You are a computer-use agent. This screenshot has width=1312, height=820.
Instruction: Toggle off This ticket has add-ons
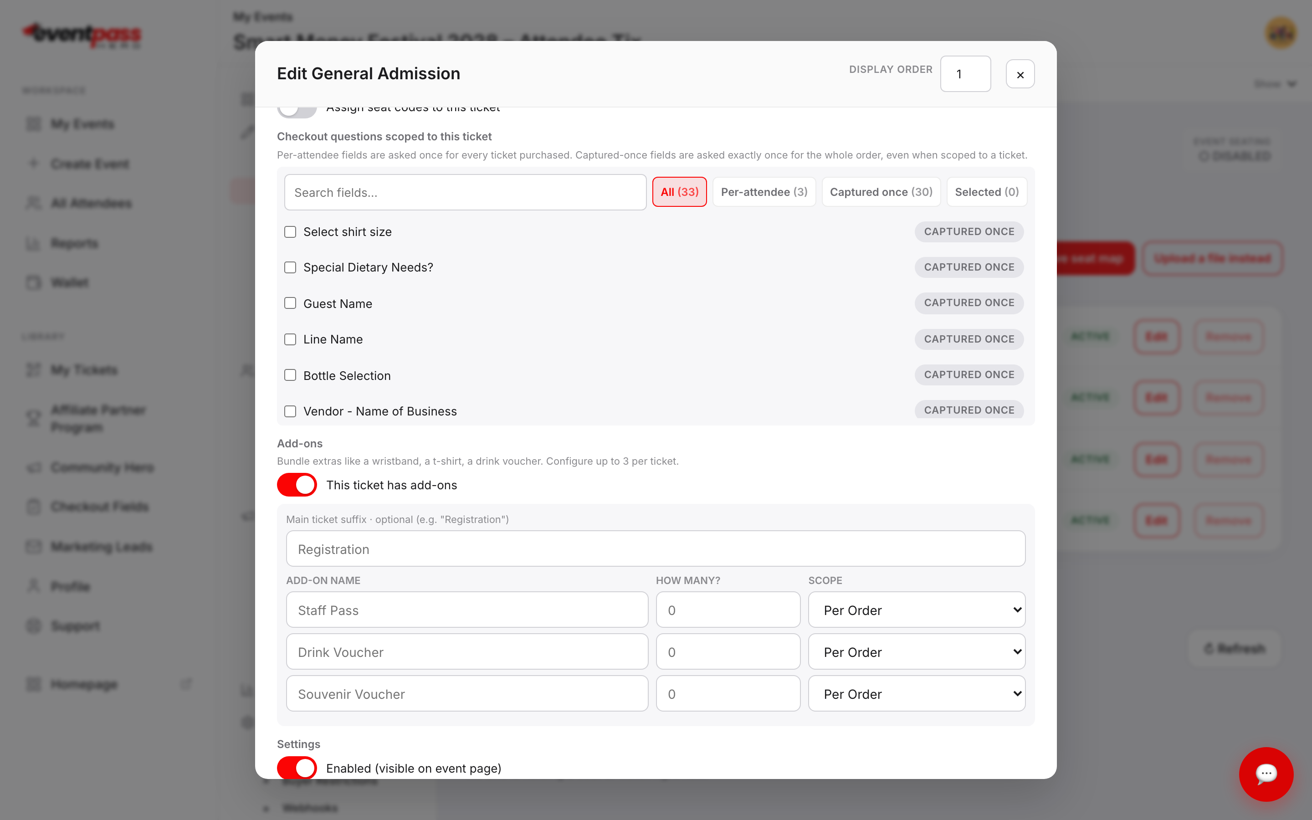tap(297, 485)
